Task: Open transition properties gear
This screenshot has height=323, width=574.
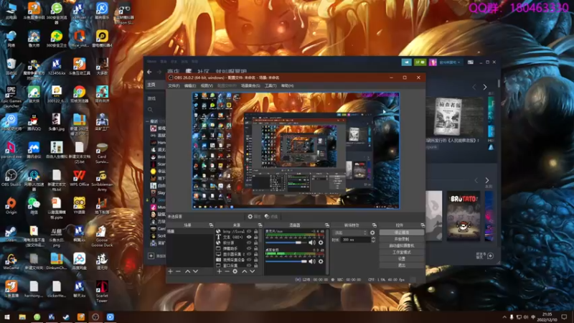Action: 372,233
